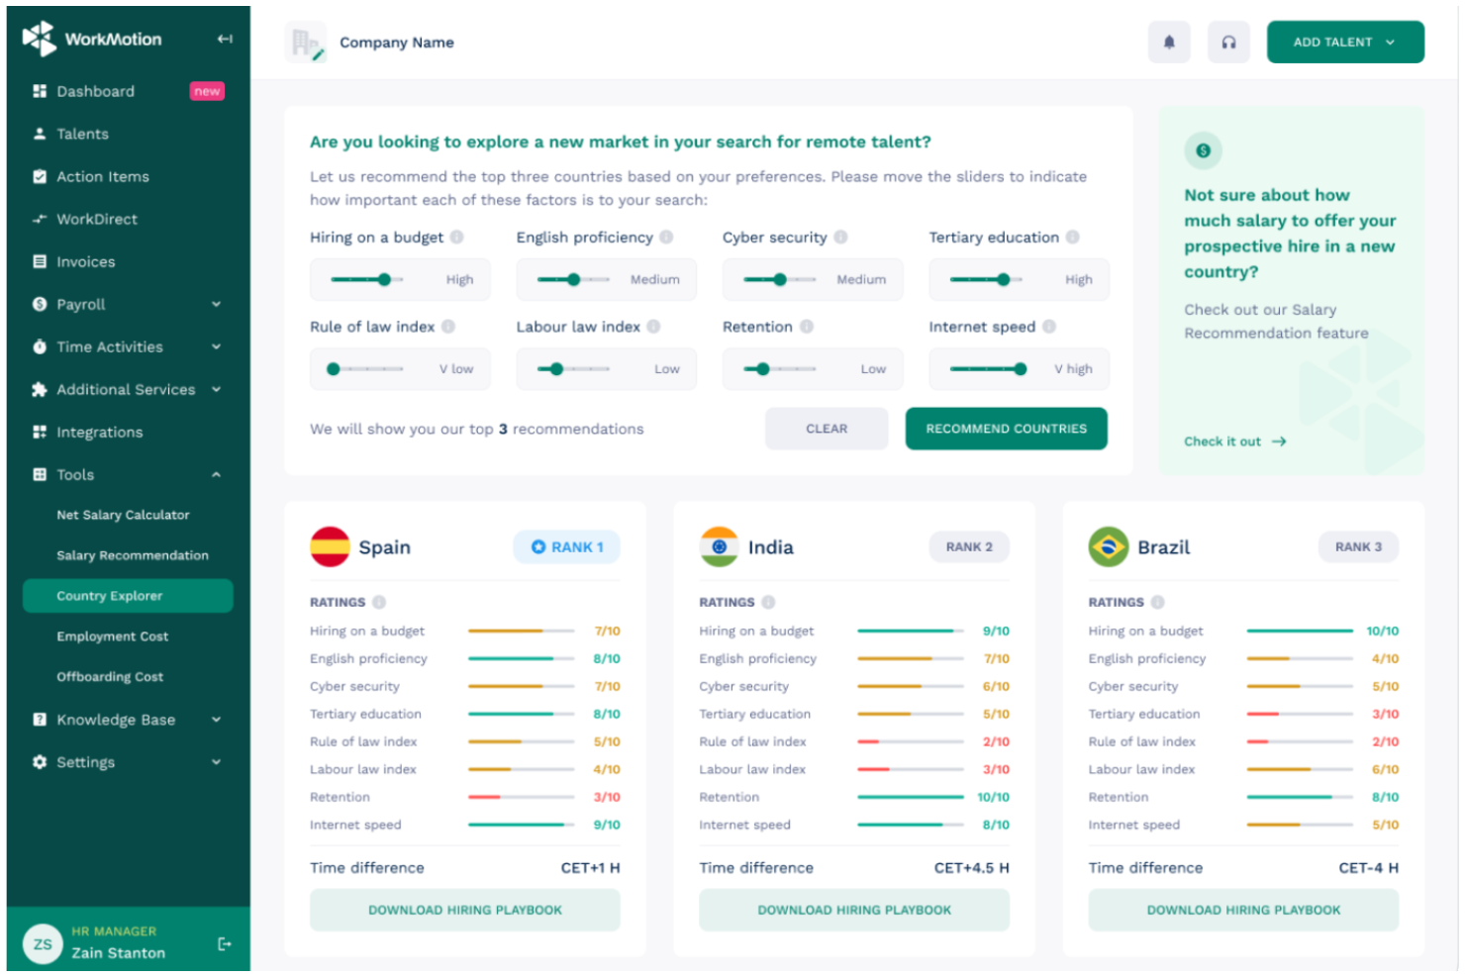Click the WorkDirect sidebar icon

tap(40, 219)
